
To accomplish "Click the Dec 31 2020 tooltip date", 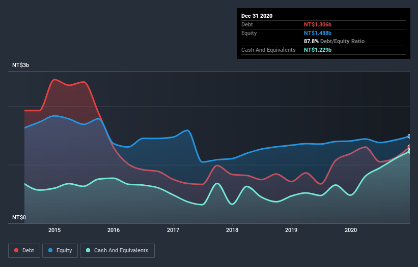I will [257, 16].
